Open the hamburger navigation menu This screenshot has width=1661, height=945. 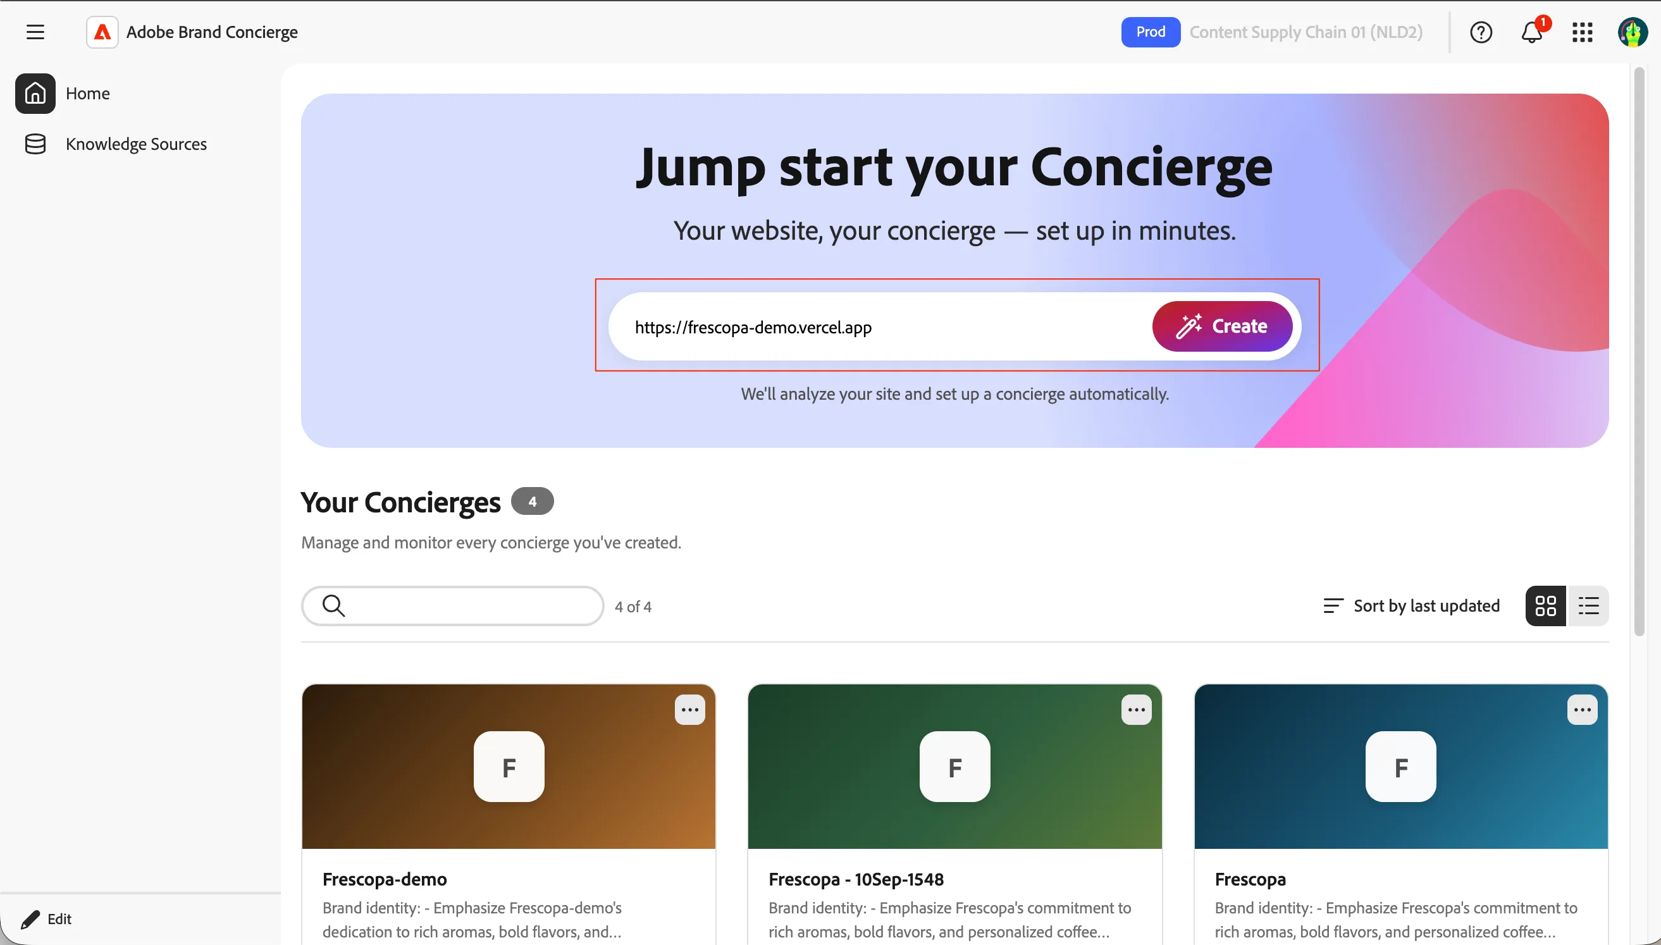point(35,32)
